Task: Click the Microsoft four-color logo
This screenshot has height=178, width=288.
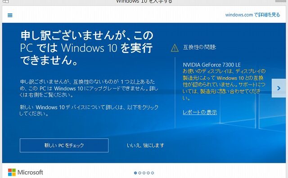Action: tap(12, 172)
